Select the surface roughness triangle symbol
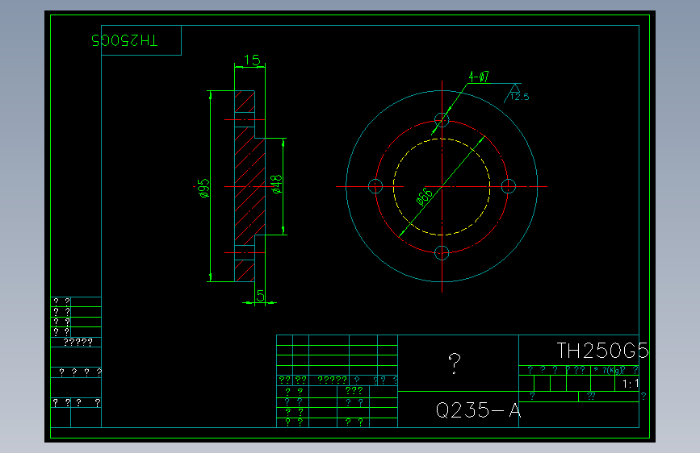Image resolution: width=700 pixels, height=453 pixels. click(515, 88)
